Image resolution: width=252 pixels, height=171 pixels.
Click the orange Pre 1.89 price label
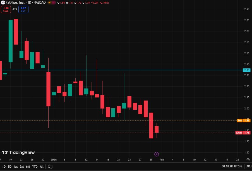point(244,121)
